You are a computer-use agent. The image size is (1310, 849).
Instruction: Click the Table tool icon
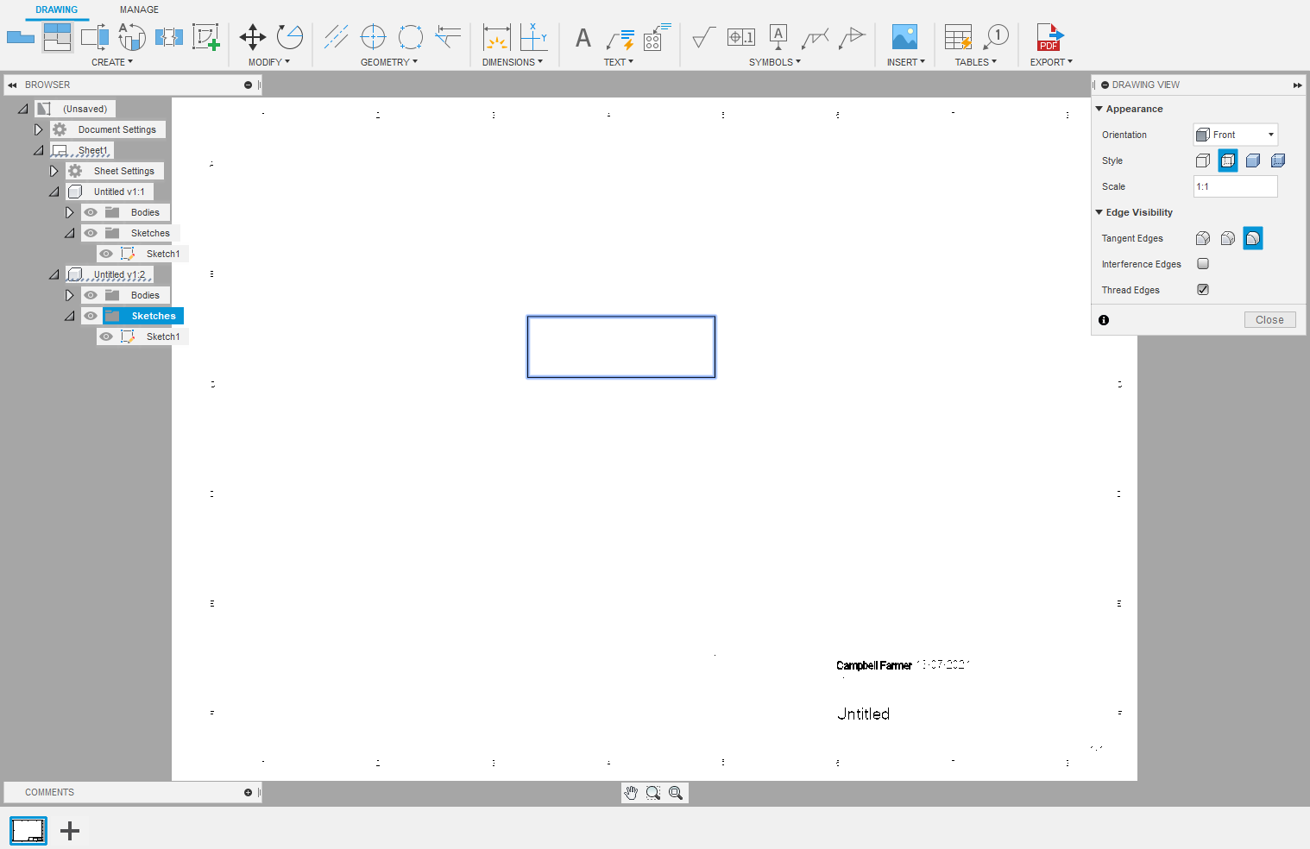[959, 37]
